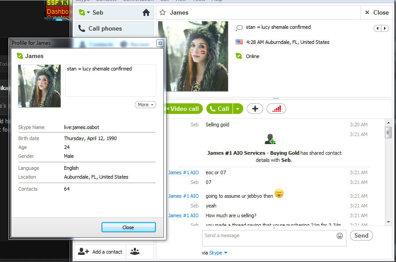The image size is (396, 262).
Task: Click the Close button in profile dialog
Action: coord(128,227)
